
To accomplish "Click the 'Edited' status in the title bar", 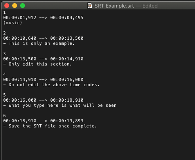I will (x=150, y=6).
